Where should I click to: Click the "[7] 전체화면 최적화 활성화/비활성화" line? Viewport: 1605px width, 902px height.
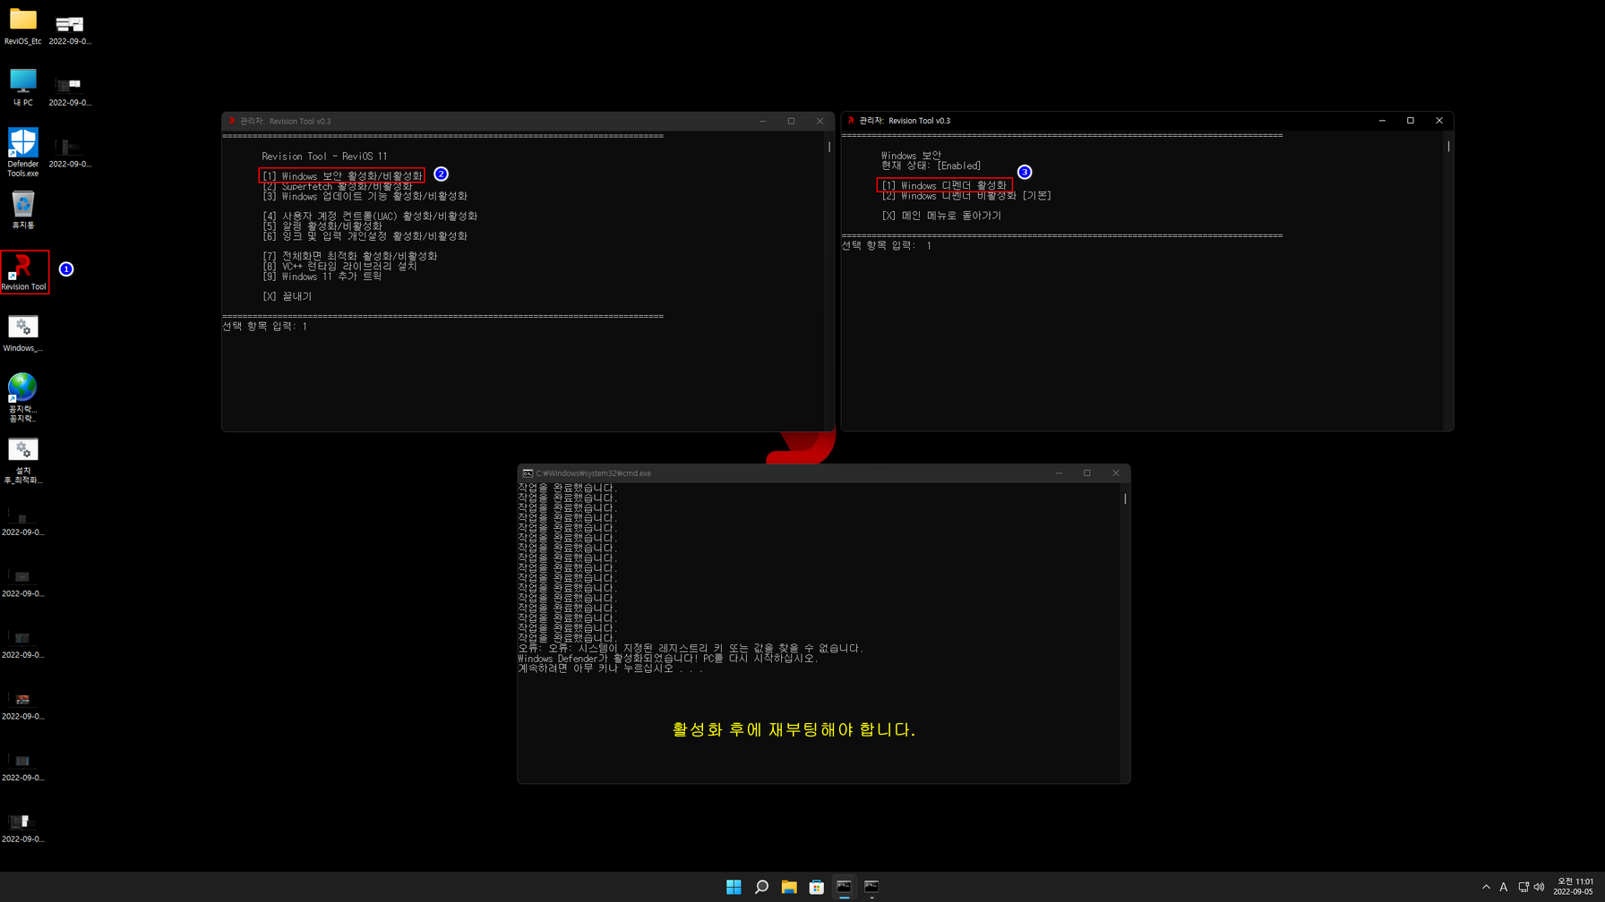349,256
